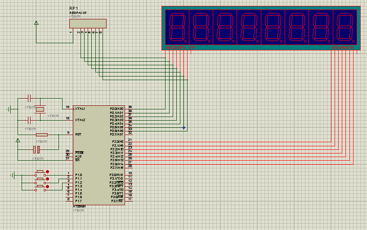The width and height of the screenshot is (367, 230).
Task: Click the 'XTAL1' pin label
Action: [x=80, y=109]
